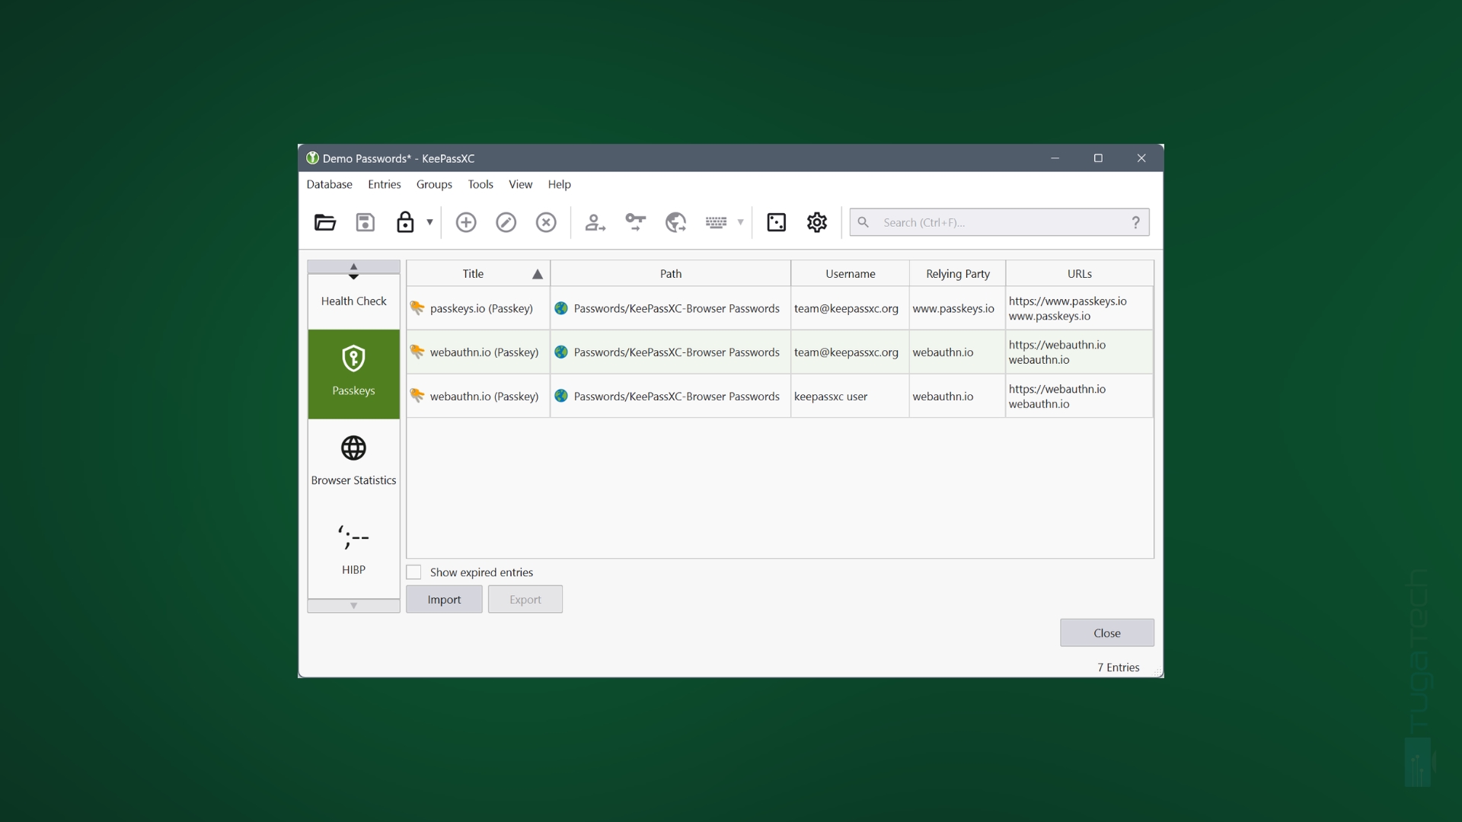This screenshot has width=1462, height=822.
Task: Copy password using key arrow icon
Action: 635,222
